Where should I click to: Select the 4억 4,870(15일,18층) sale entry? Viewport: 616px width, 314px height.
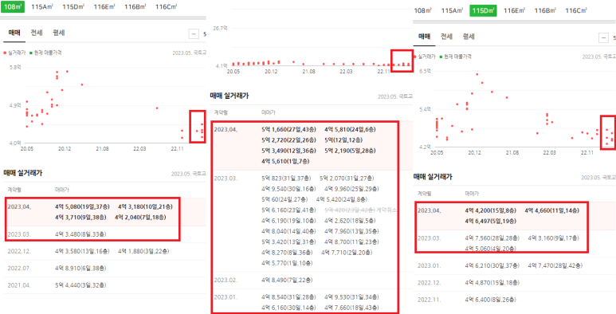pos(492,283)
